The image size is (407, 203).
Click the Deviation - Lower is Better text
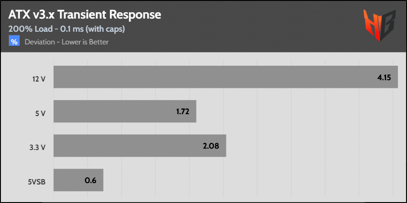tap(66, 42)
